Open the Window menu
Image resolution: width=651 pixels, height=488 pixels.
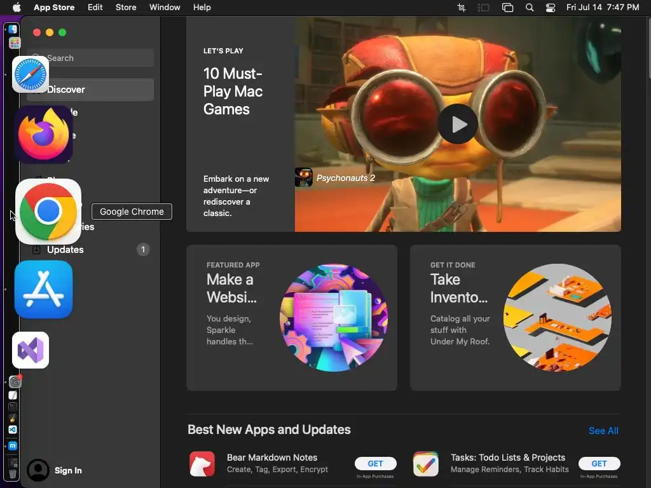tap(165, 7)
